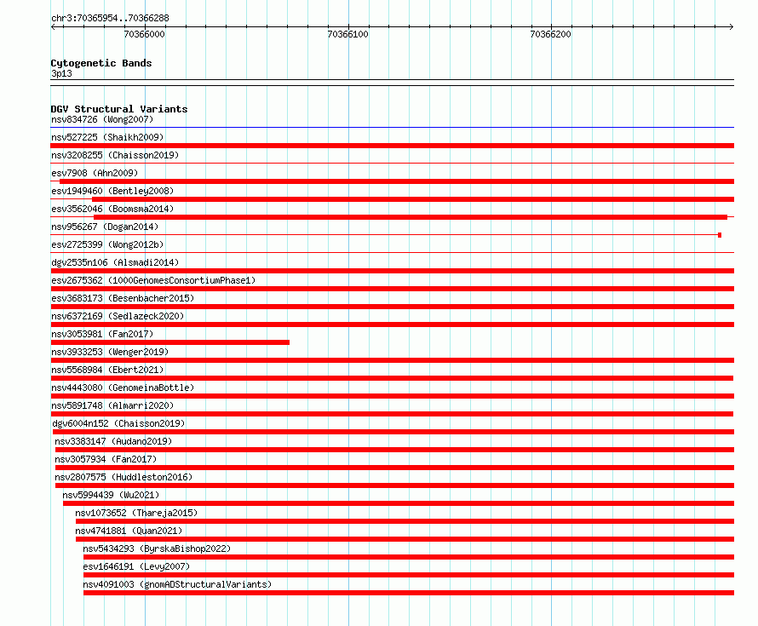The image size is (758, 626).
Task: Click the short red bar under nsv3053981 (Fan2017)
Action: [x=170, y=342]
